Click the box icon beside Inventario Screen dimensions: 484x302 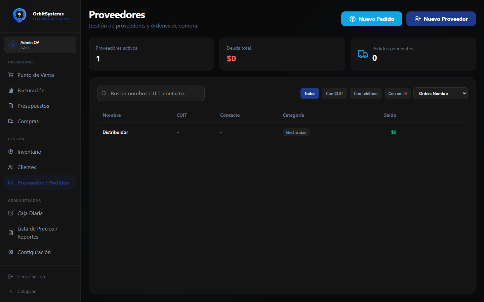pyautogui.click(x=11, y=152)
